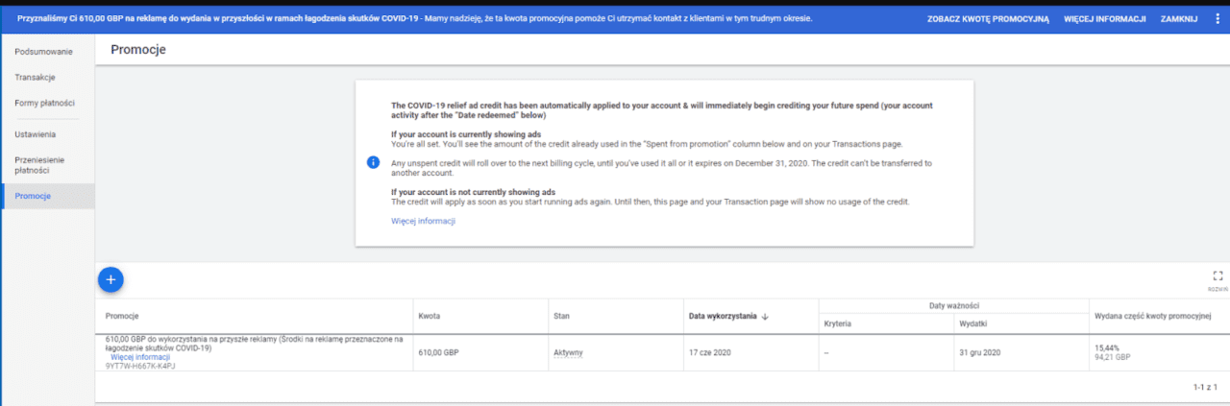
Task: Open Więcej informacji link in notice card
Action: click(x=423, y=221)
